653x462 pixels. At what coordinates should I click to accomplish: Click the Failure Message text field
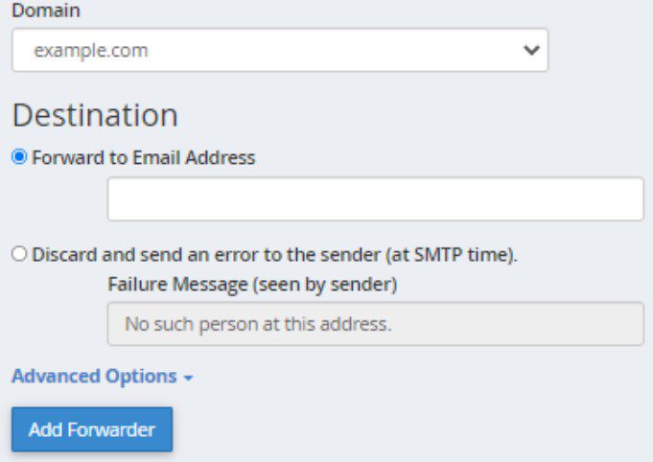coord(375,324)
